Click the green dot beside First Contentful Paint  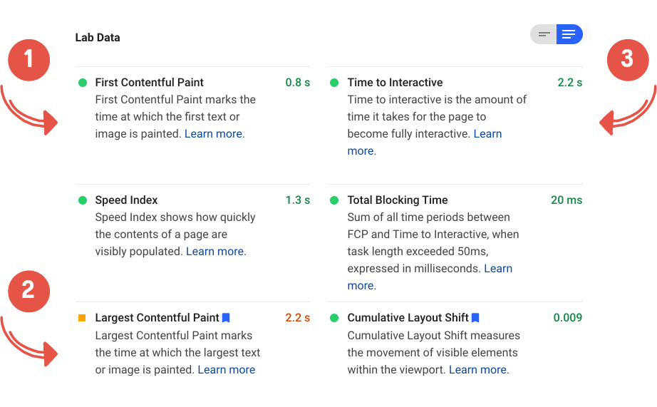click(x=83, y=83)
